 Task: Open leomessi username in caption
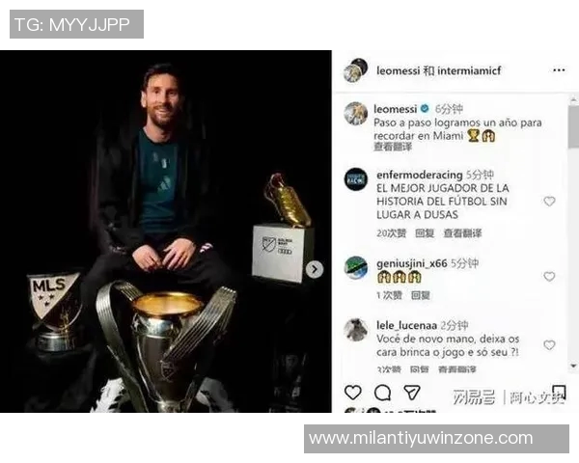[x=395, y=109]
